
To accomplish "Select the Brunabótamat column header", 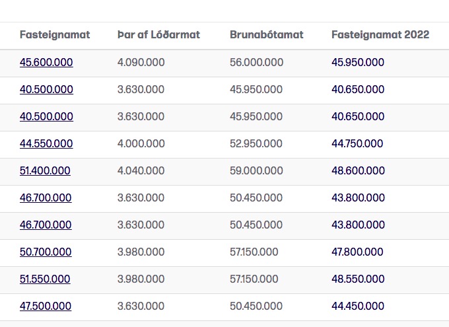I will 267,34.
